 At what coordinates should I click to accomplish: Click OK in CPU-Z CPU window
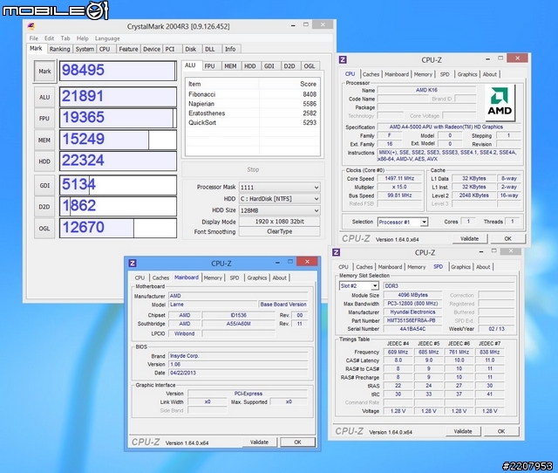(x=507, y=238)
